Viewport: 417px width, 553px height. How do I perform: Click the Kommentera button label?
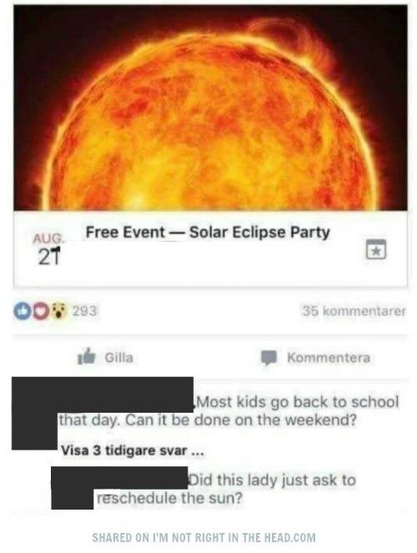click(x=329, y=358)
